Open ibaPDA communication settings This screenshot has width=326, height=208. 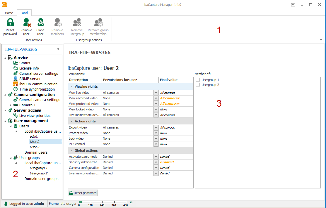pos(38,84)
